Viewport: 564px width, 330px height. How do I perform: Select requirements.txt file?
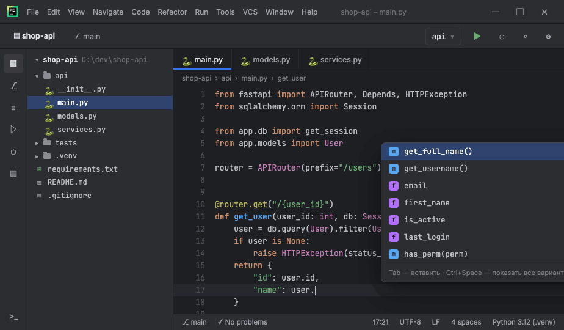pos(100,169)
